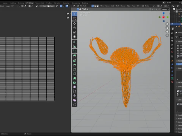
Task: Select the Rip Region tool
Action: [75, 105]
